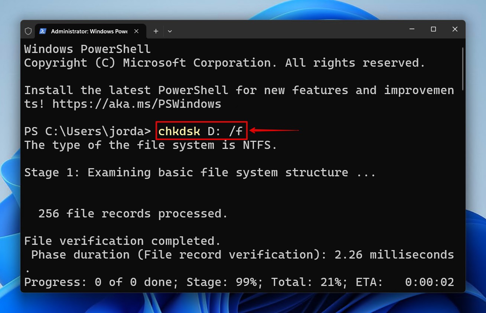
Task: Click the NTFS file system message line
Action: (x=150, y=145)
